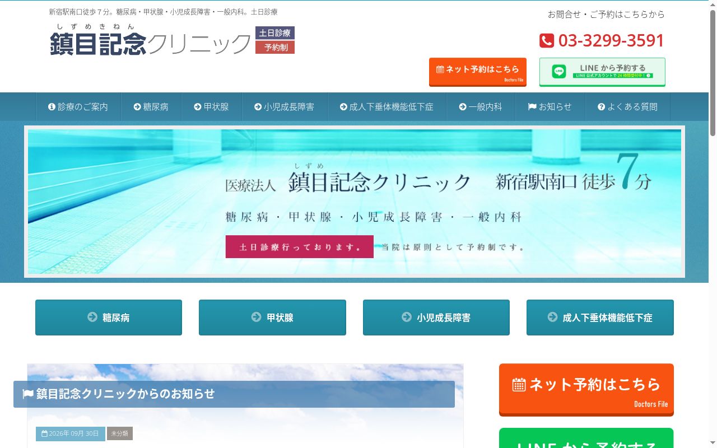Click the calendar icon on sidebar ネット予約 button
This screenshot has height=448, width=717.
pos(519,385)
